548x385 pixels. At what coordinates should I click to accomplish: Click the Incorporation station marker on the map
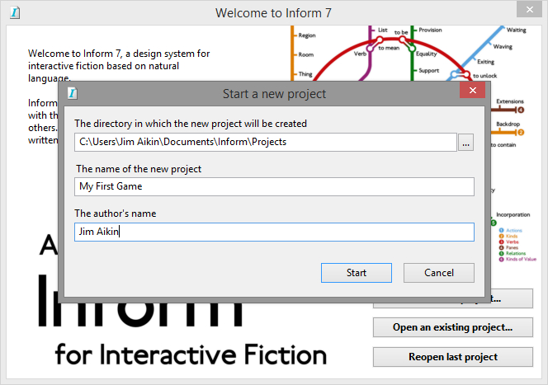coord(494,223)
